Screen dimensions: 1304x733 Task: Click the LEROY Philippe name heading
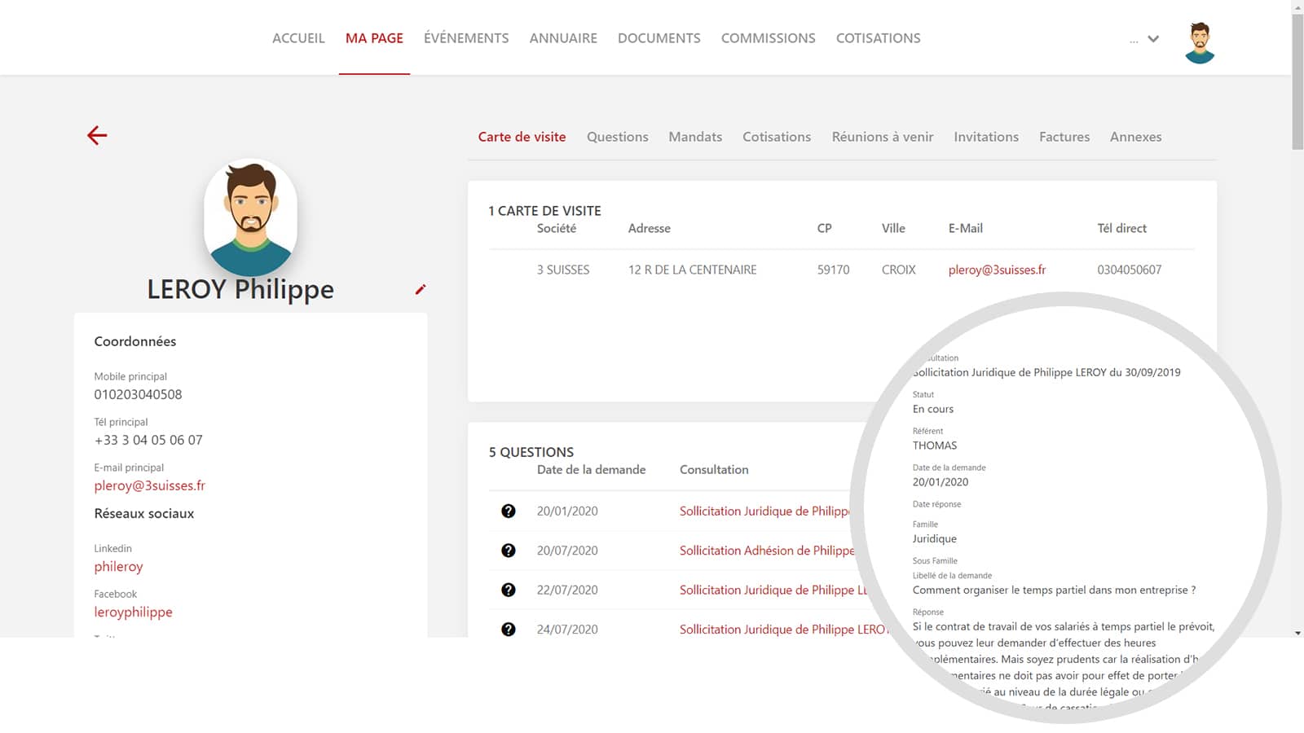pyautogui.click(x=240, y=289)
